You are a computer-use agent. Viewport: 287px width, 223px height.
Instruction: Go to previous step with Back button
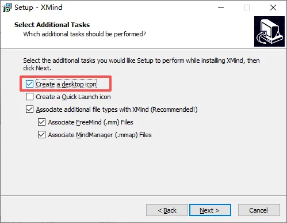167,210
